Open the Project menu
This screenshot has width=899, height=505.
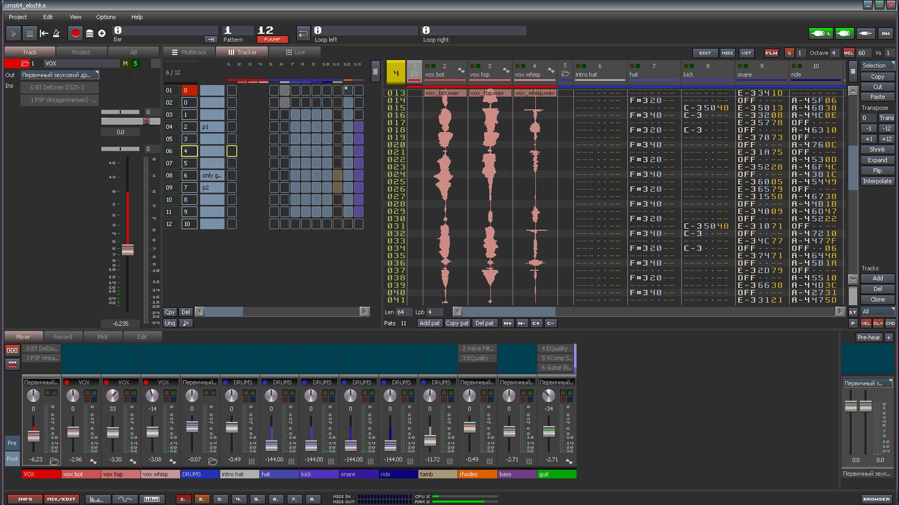click(18, 17)
